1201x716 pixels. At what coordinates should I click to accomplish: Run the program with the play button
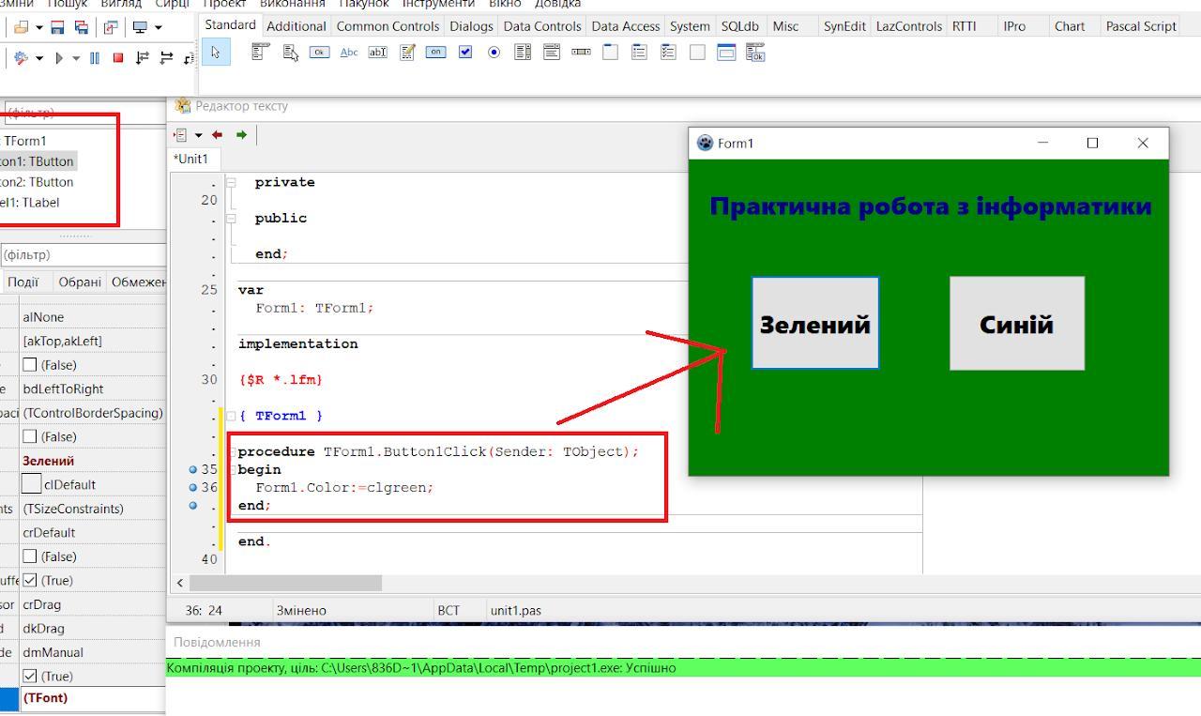coord(60,58)
